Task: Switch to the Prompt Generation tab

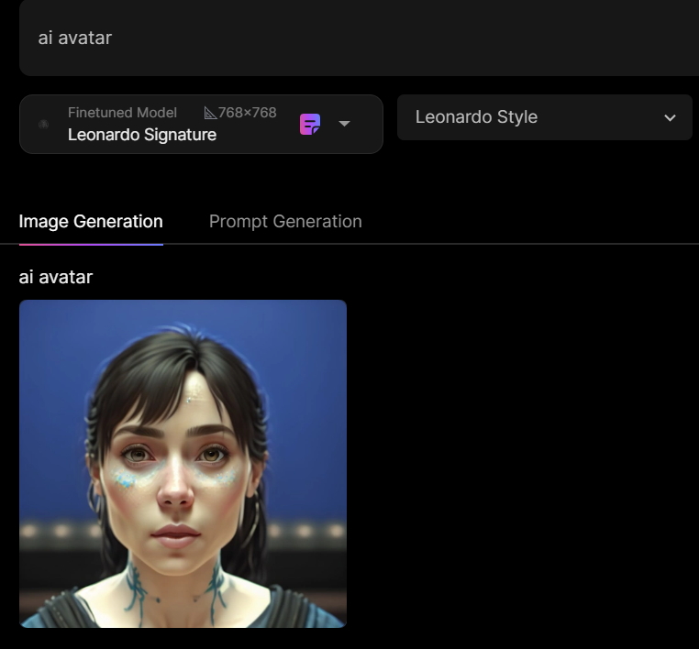Action: [x=285, y=222]
